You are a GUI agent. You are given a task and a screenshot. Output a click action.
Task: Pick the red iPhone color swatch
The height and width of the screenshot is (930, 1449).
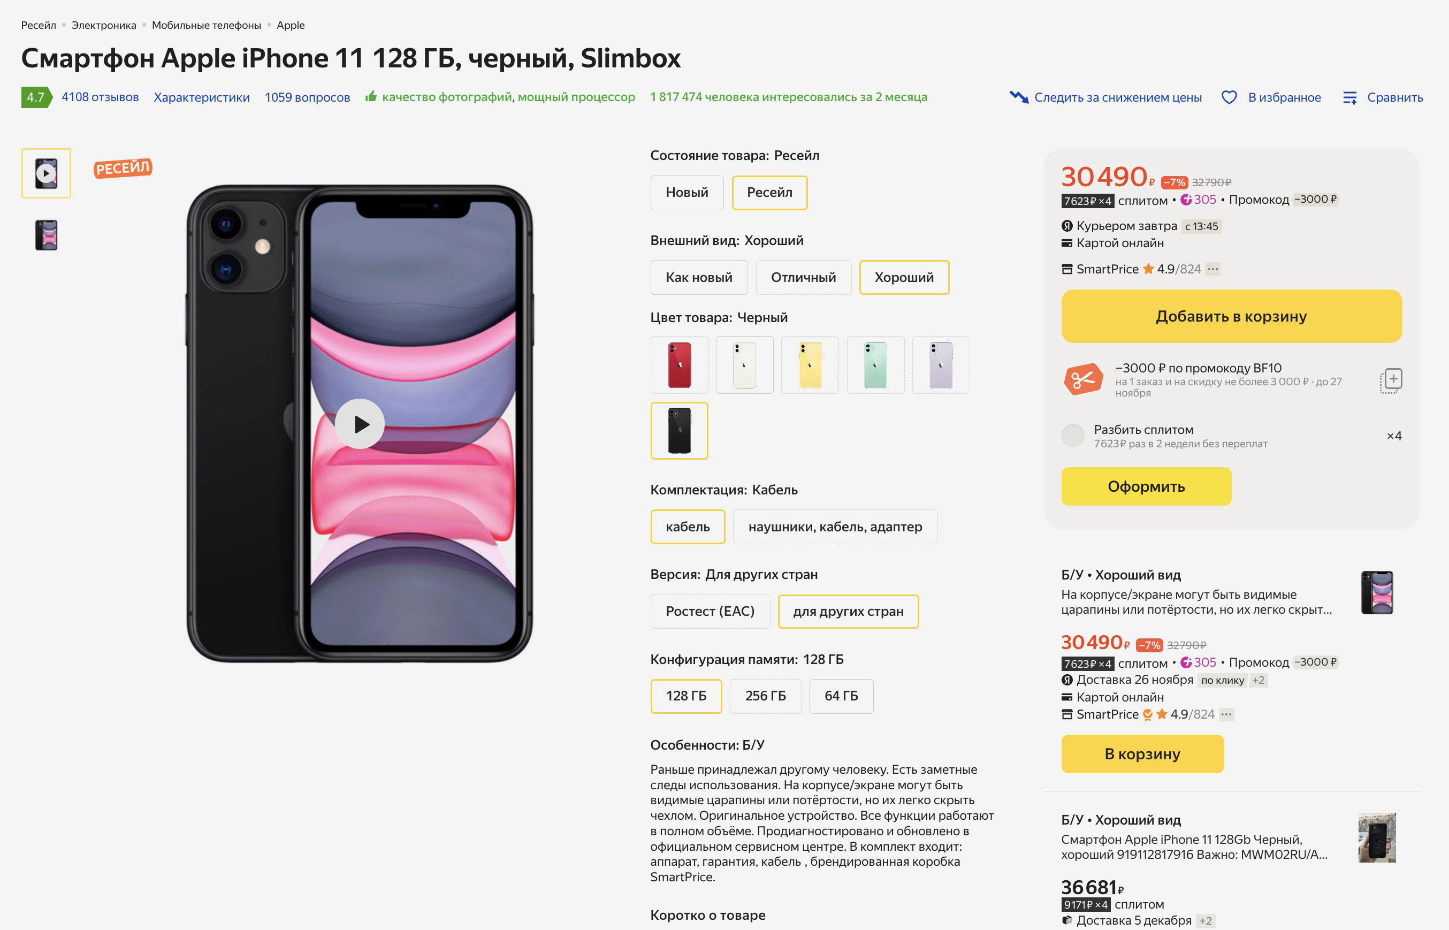point(679,365)
